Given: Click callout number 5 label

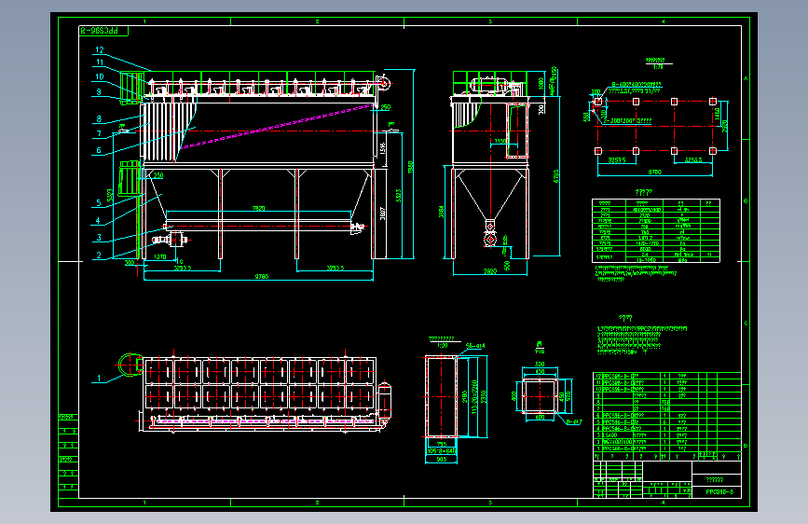Looking at the screenshot, I should point(99,202).
